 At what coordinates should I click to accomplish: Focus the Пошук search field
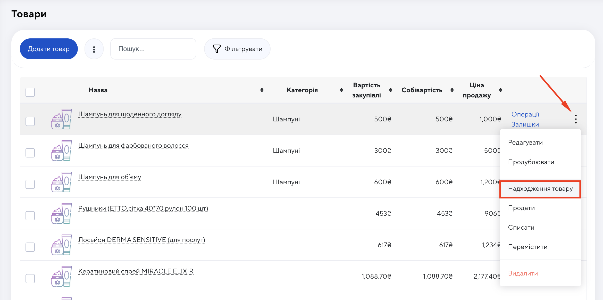(153, 49)
